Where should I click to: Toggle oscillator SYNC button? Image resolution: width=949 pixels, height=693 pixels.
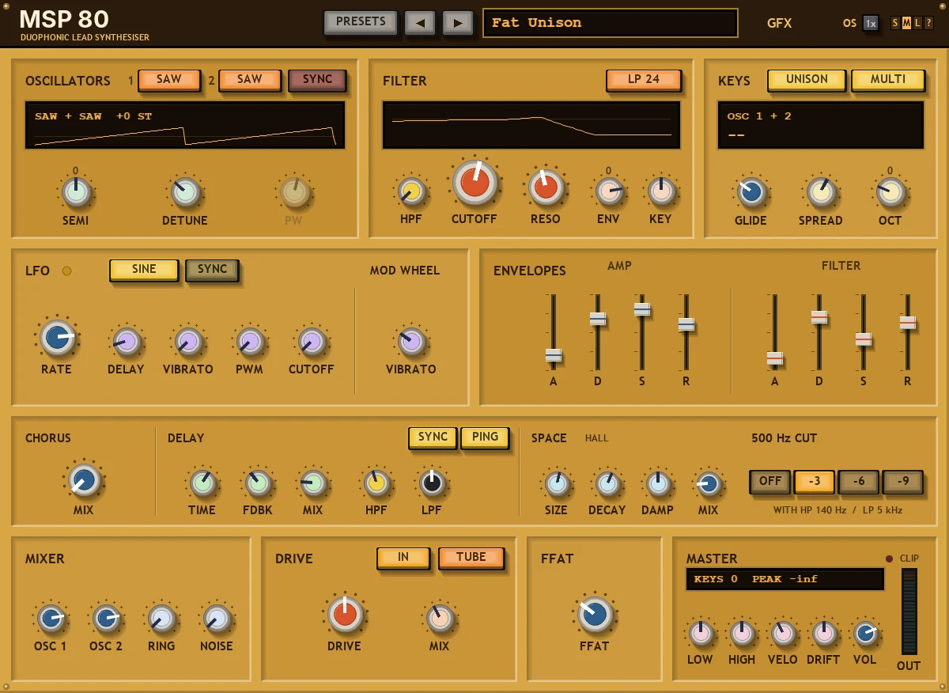[318, 80]
